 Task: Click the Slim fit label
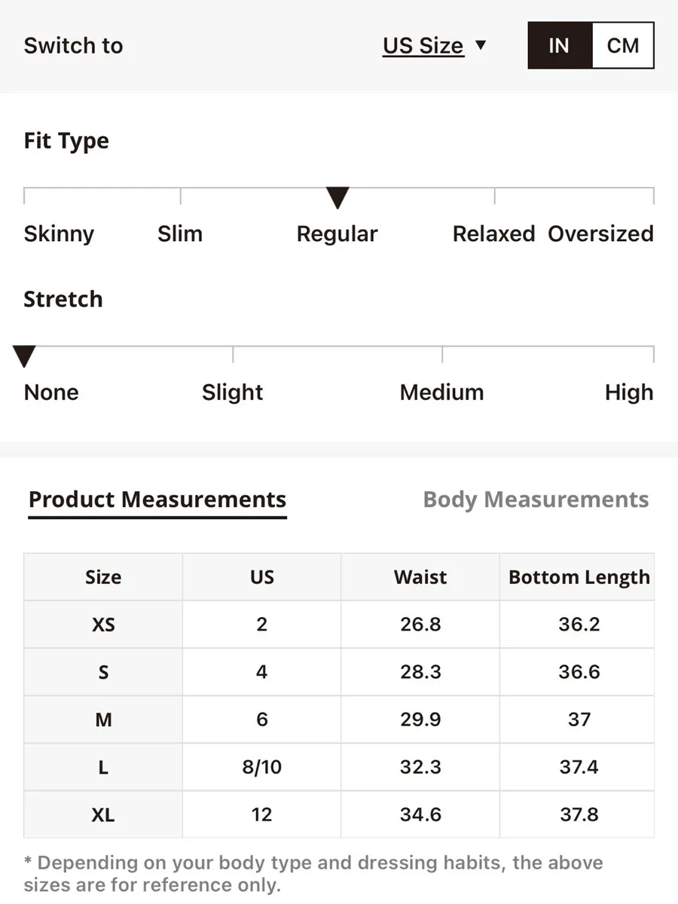click(180, 234)
